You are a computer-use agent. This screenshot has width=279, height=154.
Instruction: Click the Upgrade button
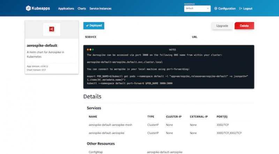click(x=222, y=26)
